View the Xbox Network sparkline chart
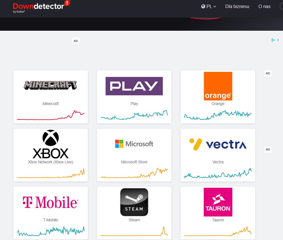This screenshot has width=283, height=240. click(x=51, y=173)
